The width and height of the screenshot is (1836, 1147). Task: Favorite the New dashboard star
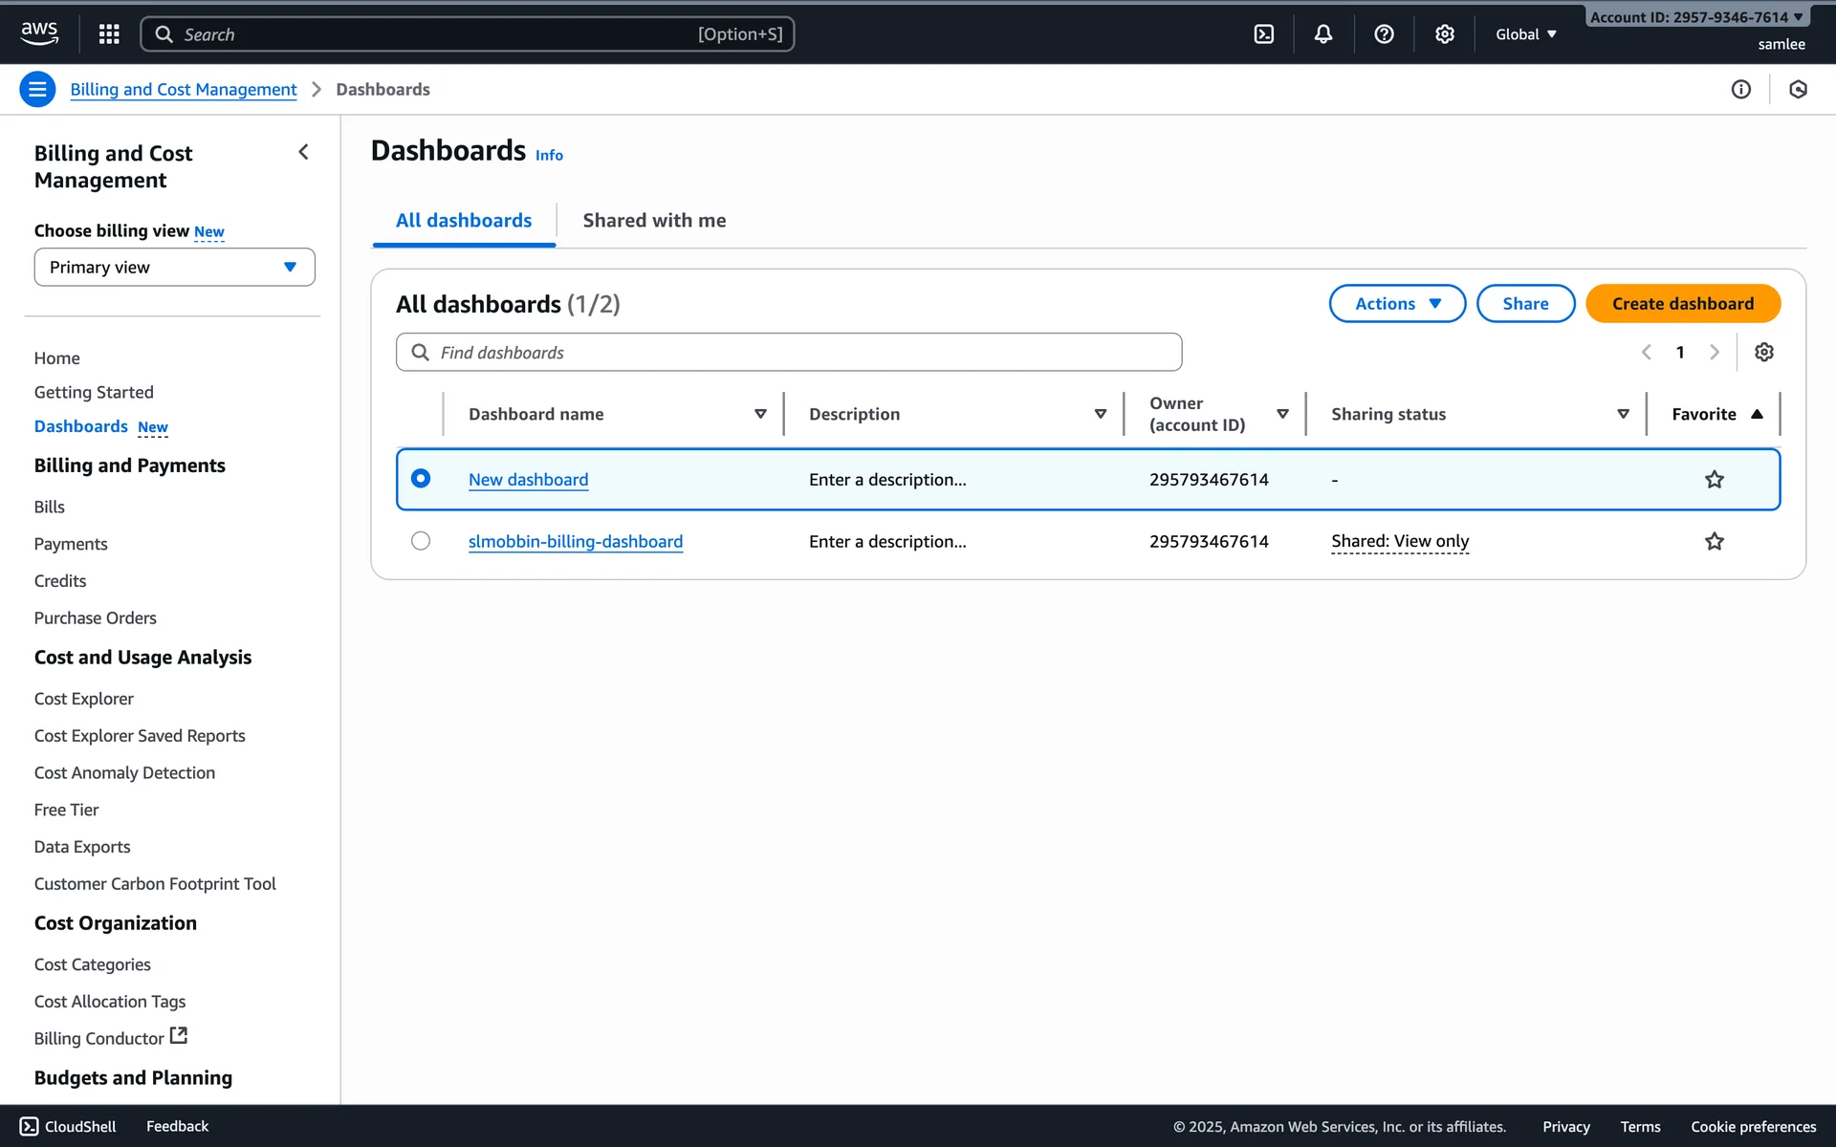1714,480
